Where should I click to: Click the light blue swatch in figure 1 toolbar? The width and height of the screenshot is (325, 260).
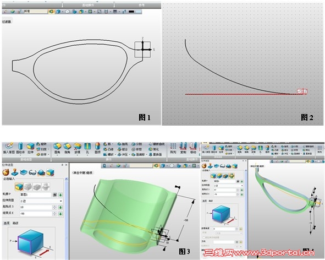(138, 12)
